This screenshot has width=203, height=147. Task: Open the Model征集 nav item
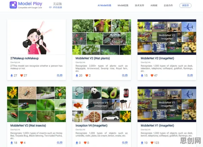(x=123, y=5)
